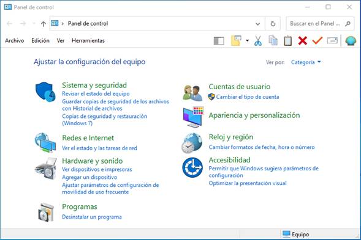Click the Redes e Internet globe icon
The width and height of the screenshot is (361, 240).
[x=45, y=142]
